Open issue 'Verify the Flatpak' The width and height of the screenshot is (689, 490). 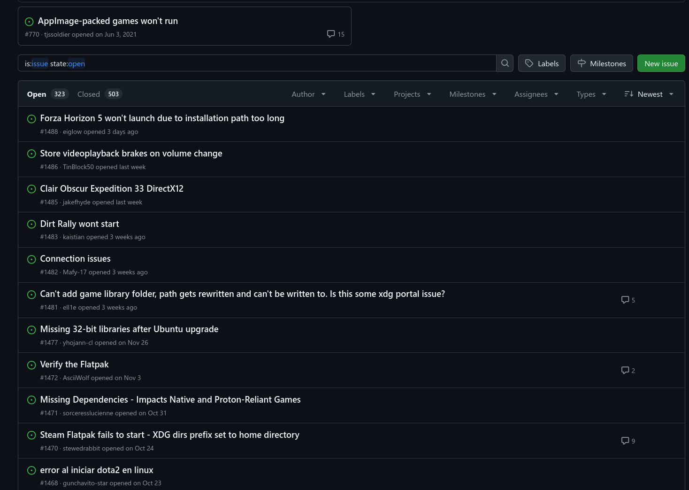pos(75,365)
